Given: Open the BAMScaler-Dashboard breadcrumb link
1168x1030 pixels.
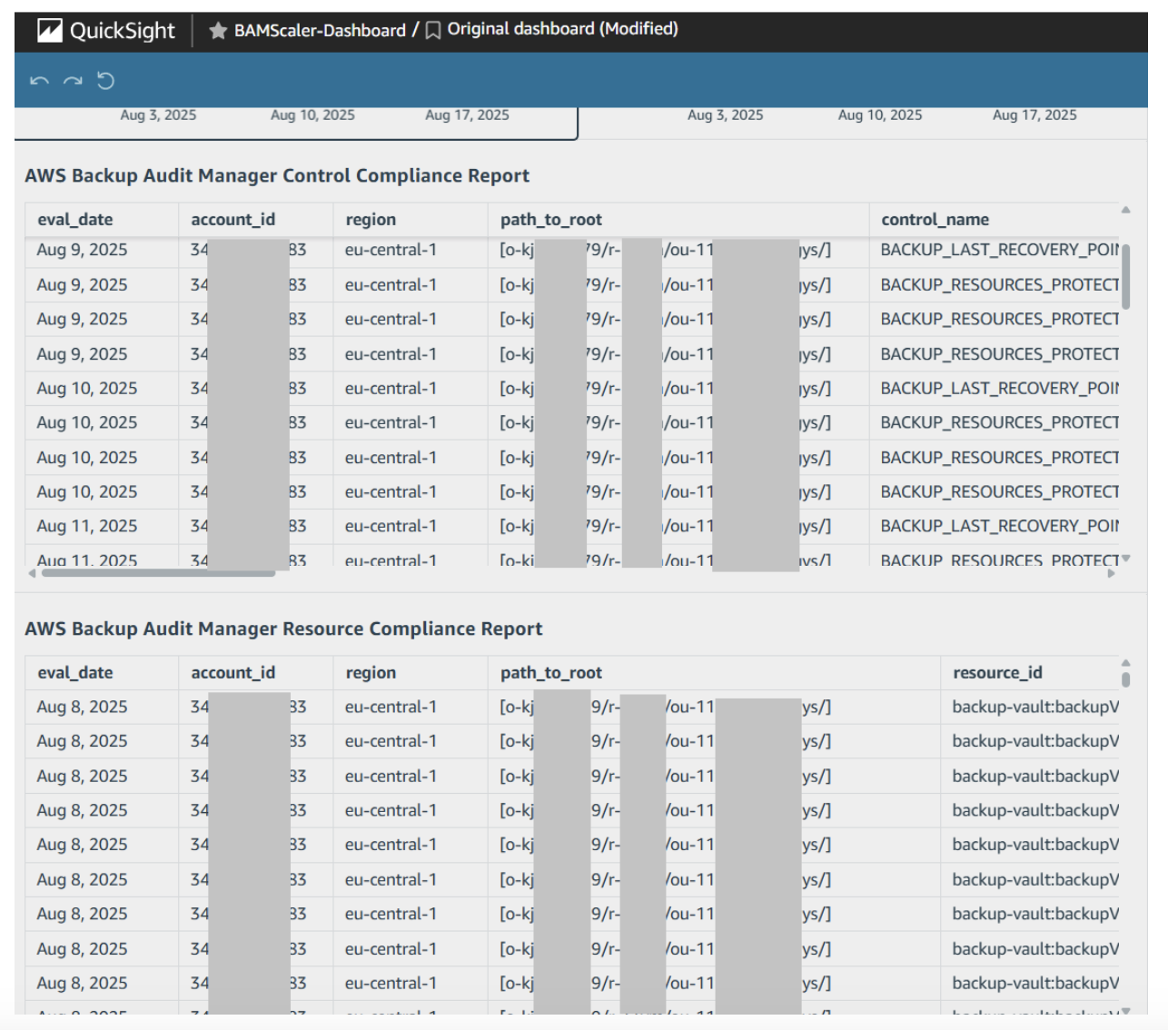Looking at the screenshot, I should tap(320, 31).
